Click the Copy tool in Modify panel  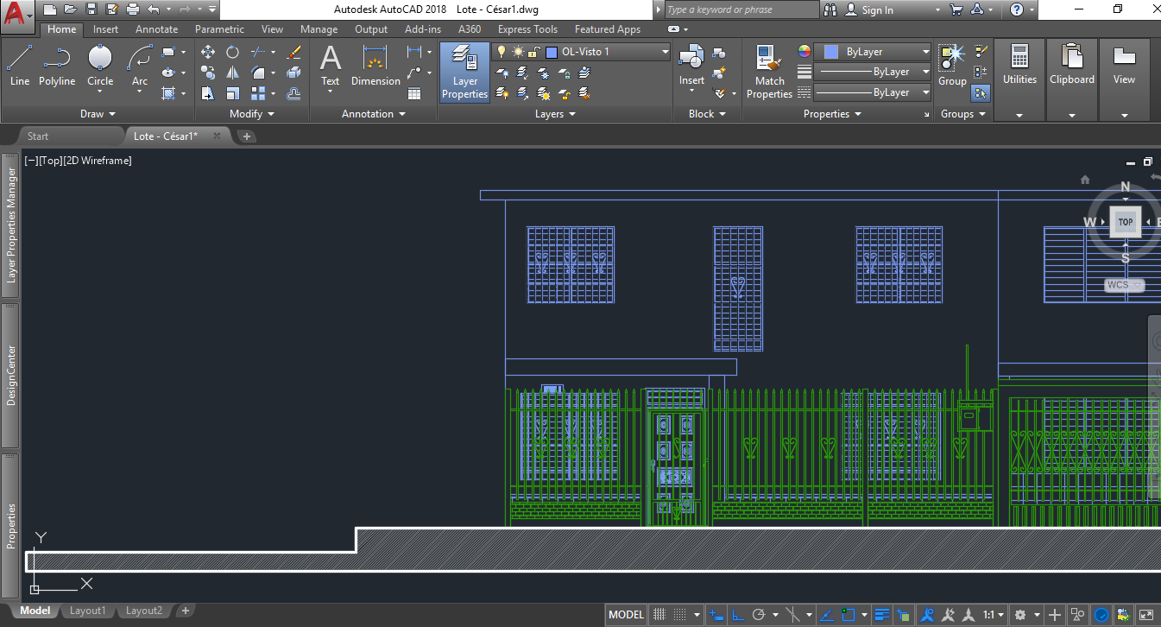click(208, 73)
